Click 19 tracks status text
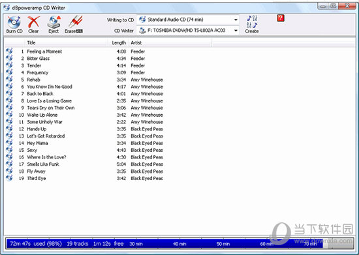Screen dimensions: 359x255 pyautogui.click(x=78, y=244)
